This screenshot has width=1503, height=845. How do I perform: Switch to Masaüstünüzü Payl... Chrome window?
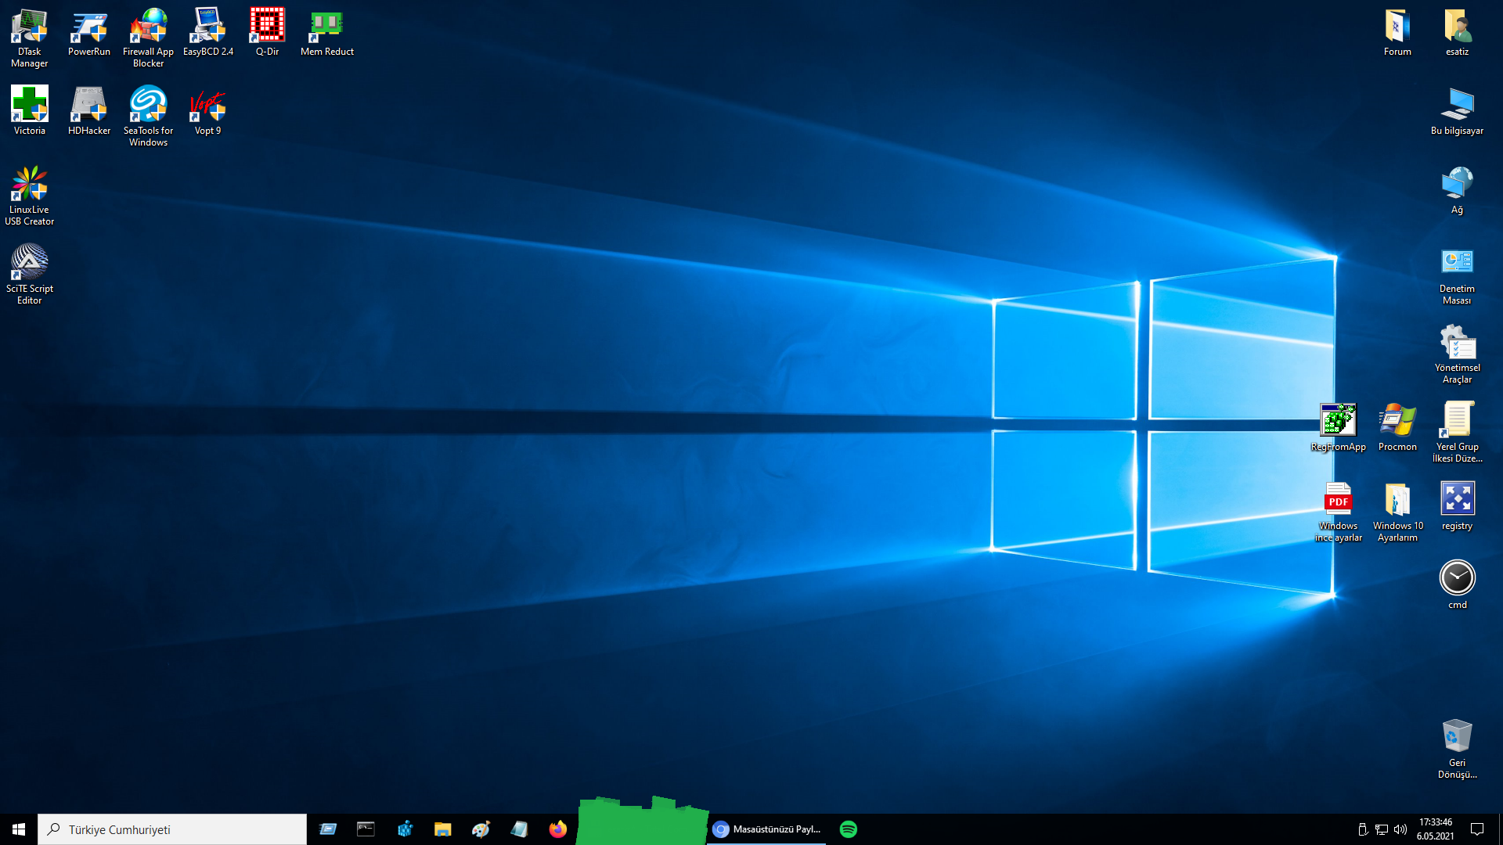pos(767,829)
